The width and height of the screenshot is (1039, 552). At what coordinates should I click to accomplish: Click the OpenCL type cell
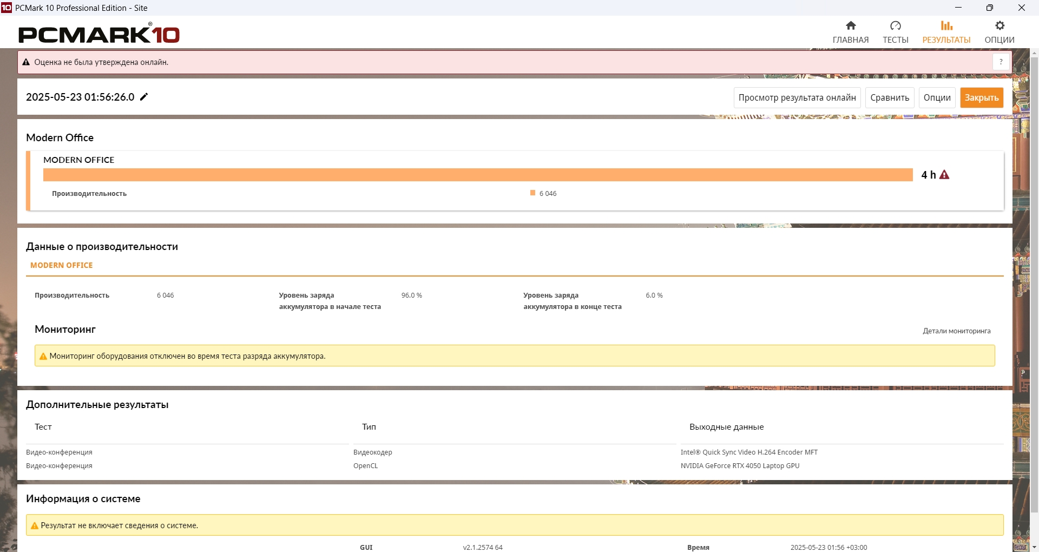[x=366, y=466]
